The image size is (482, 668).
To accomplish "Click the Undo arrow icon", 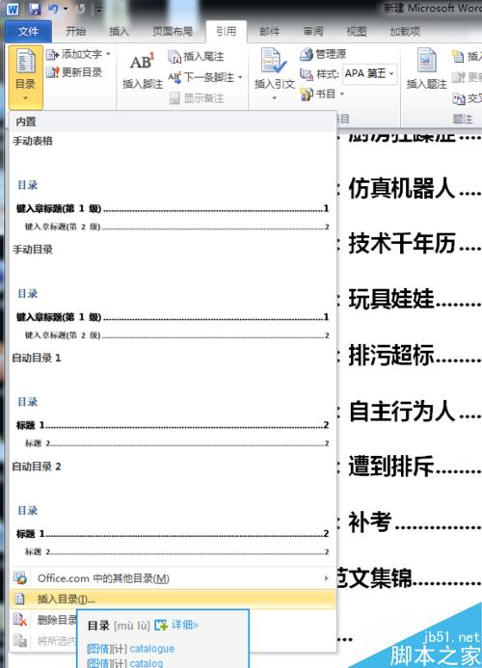I will point(53,9).
